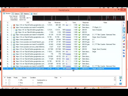This screenshot has height=96, width=128.
Task: Collapse the youtube watch row sized 43 553
Action: tap(11, 66)
